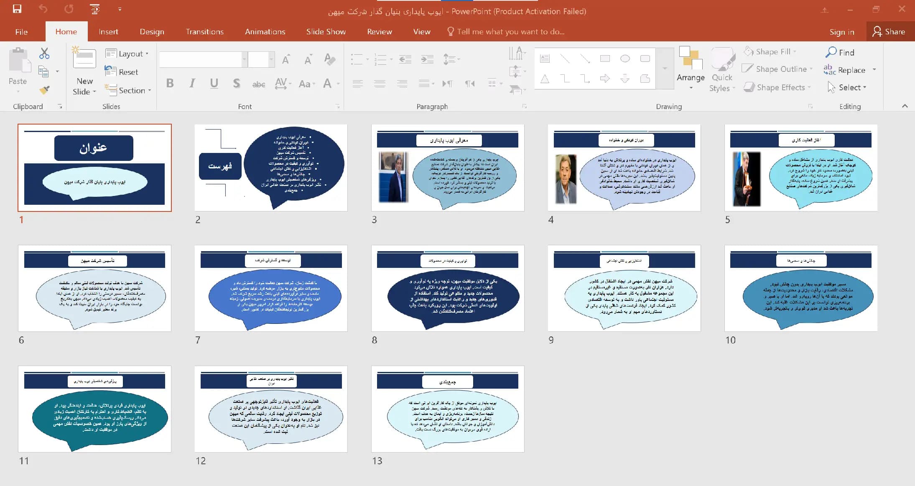915x486 pixels.
Task: Open the Shape Fill dropdown
Action: pos(770,51)
